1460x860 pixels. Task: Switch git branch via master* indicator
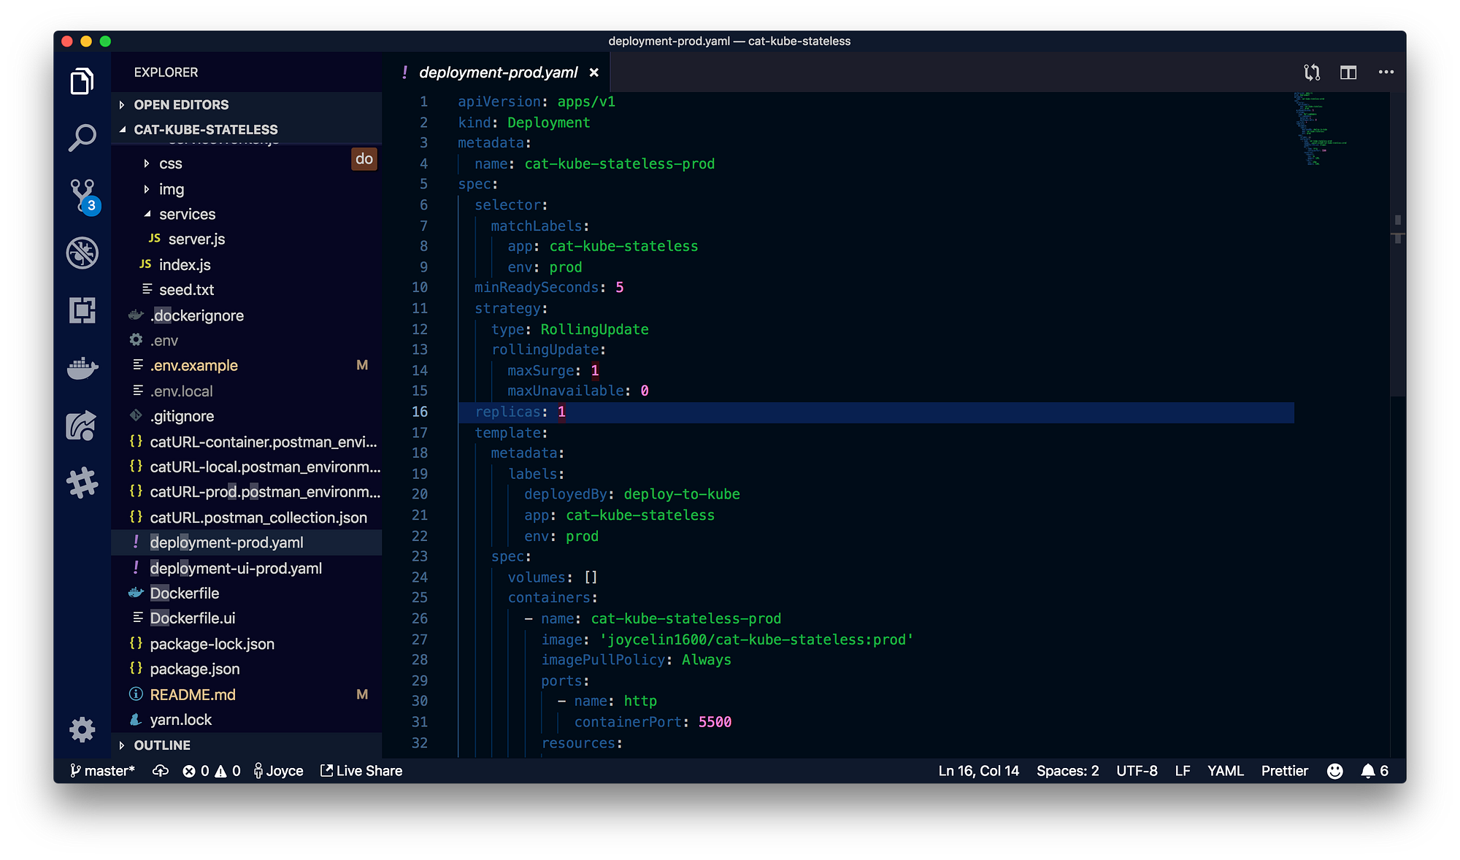(x=102, y=771)
